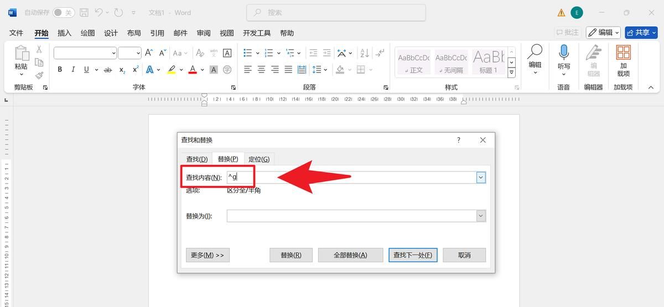Select the Heading 1 (标题 1) style
664x307 pixels.
click(x=489, y=61)
